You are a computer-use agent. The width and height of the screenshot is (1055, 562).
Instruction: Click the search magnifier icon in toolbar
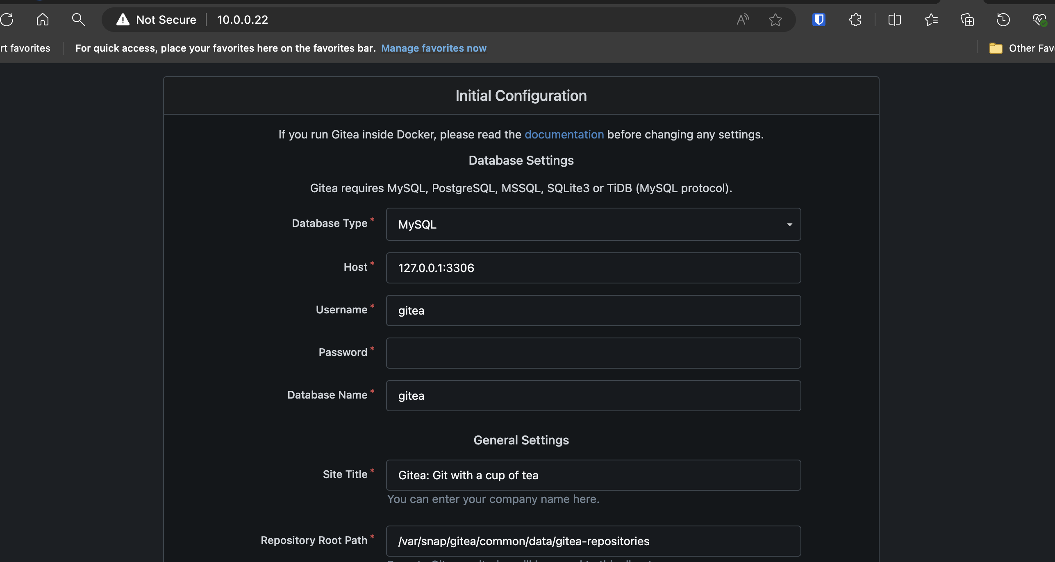[78, 19]
